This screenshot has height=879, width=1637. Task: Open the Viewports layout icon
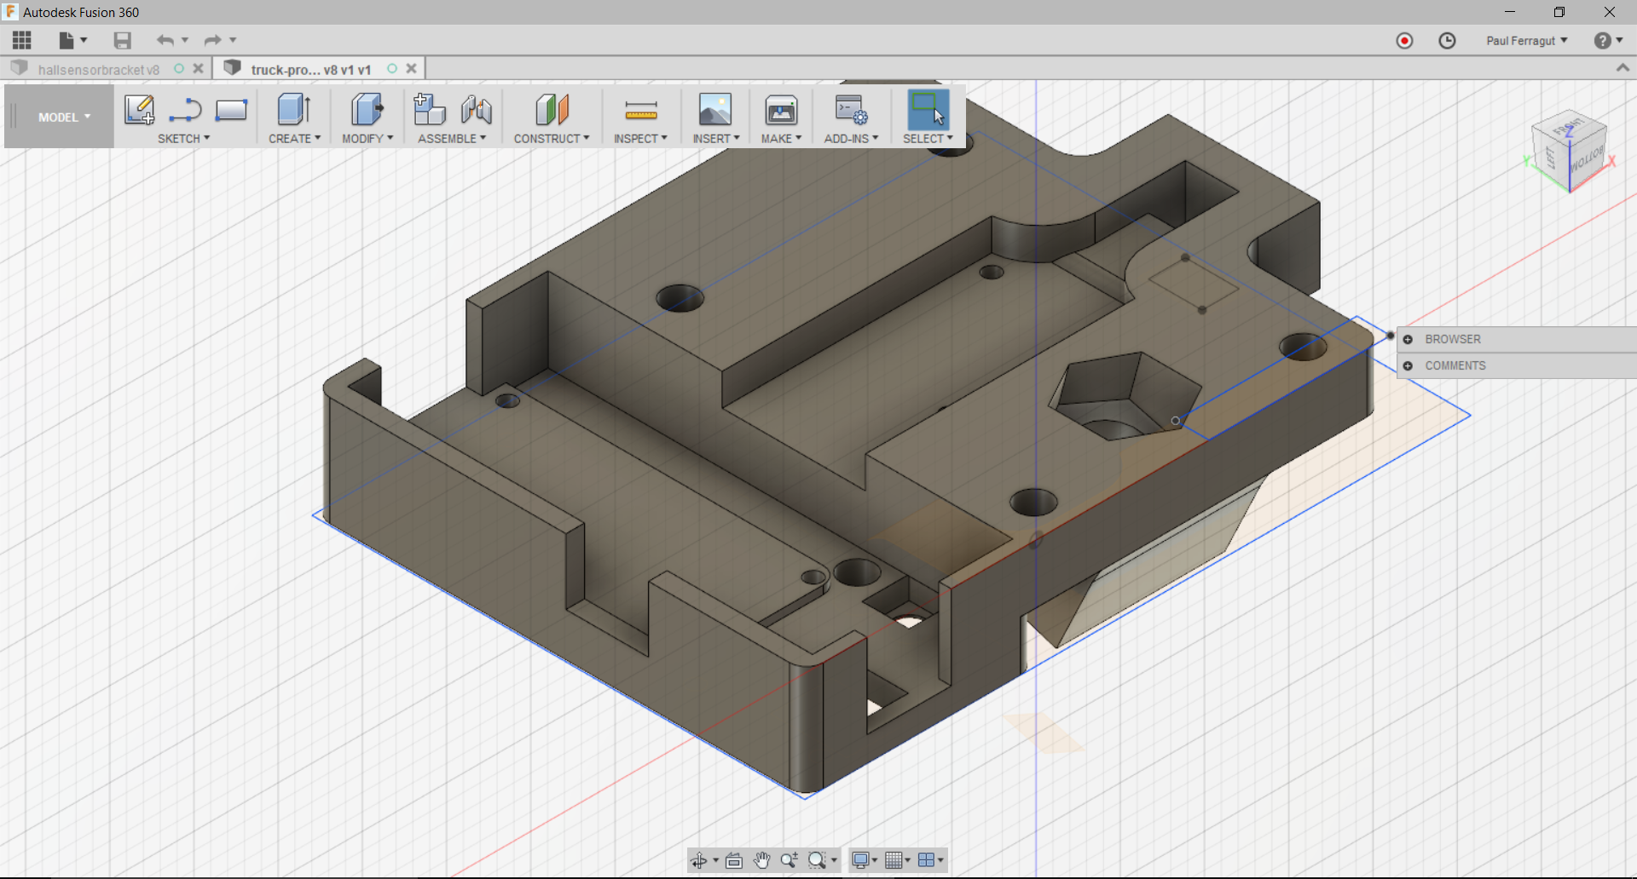[x=926, y=860]
